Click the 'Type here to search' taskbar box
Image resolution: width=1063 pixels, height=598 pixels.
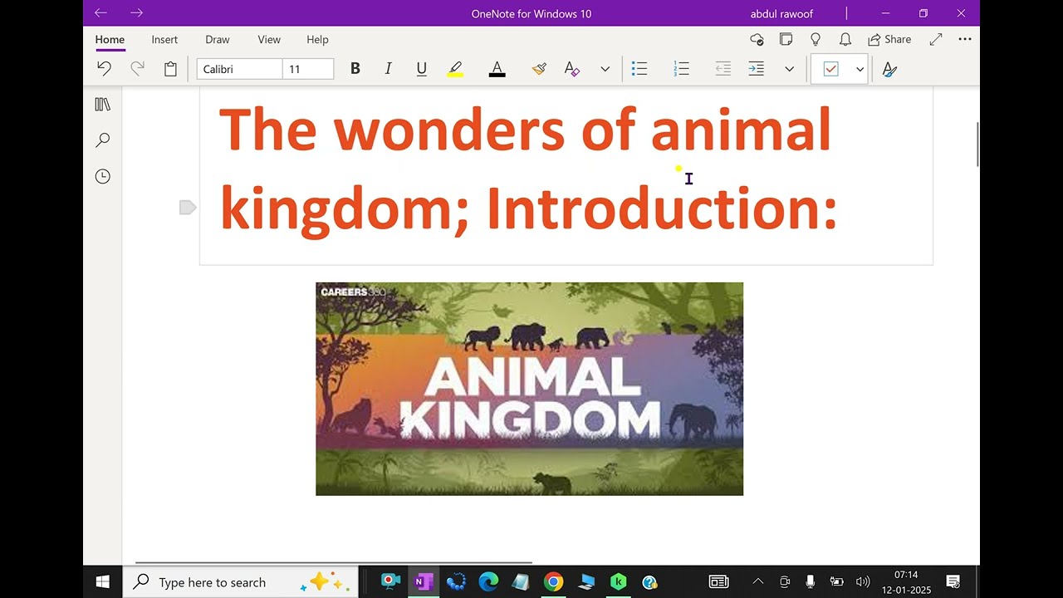pyautogui.click(x=241, y=582)
